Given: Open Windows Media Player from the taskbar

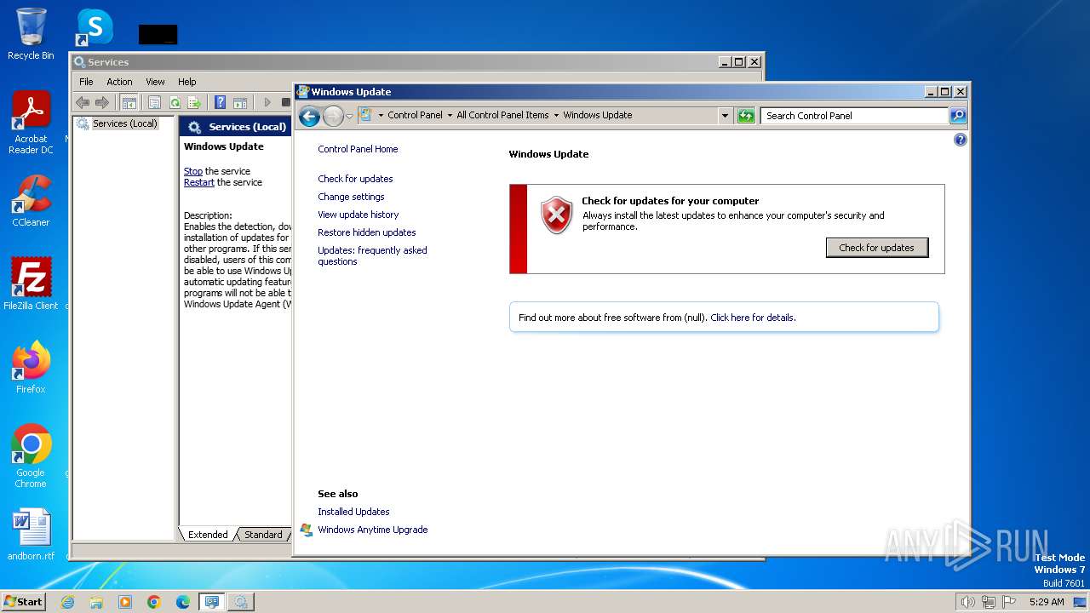Looking at the screenshot, I should [125, 602].
